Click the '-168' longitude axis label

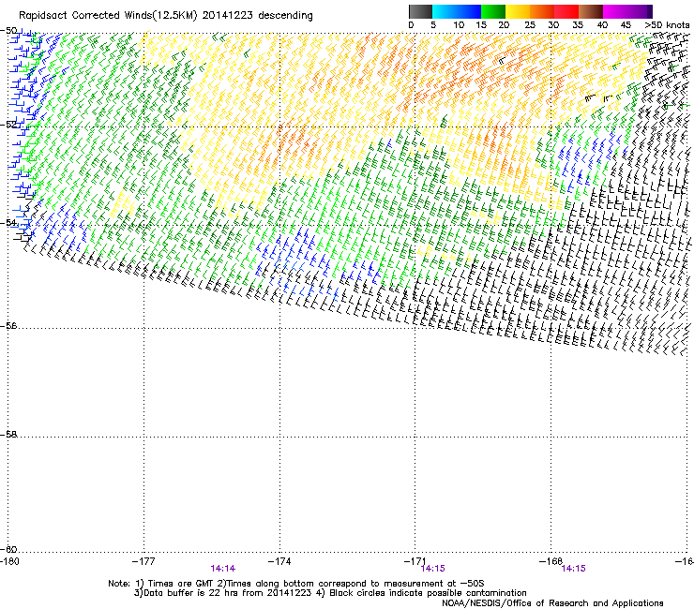pyautogui.click(x=551, y=561)
